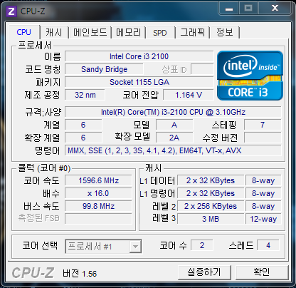Click the disabled maximize window button
Viewport: 296px width, 288px height.
point(248,9)
